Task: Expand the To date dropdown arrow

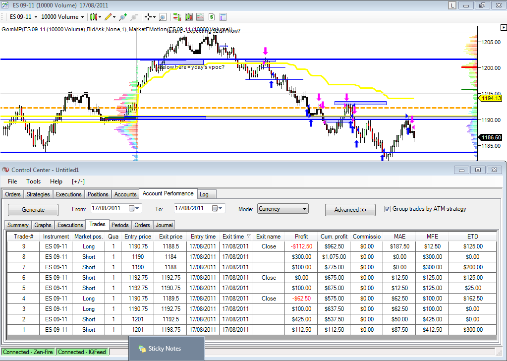Action: (221, 208)
